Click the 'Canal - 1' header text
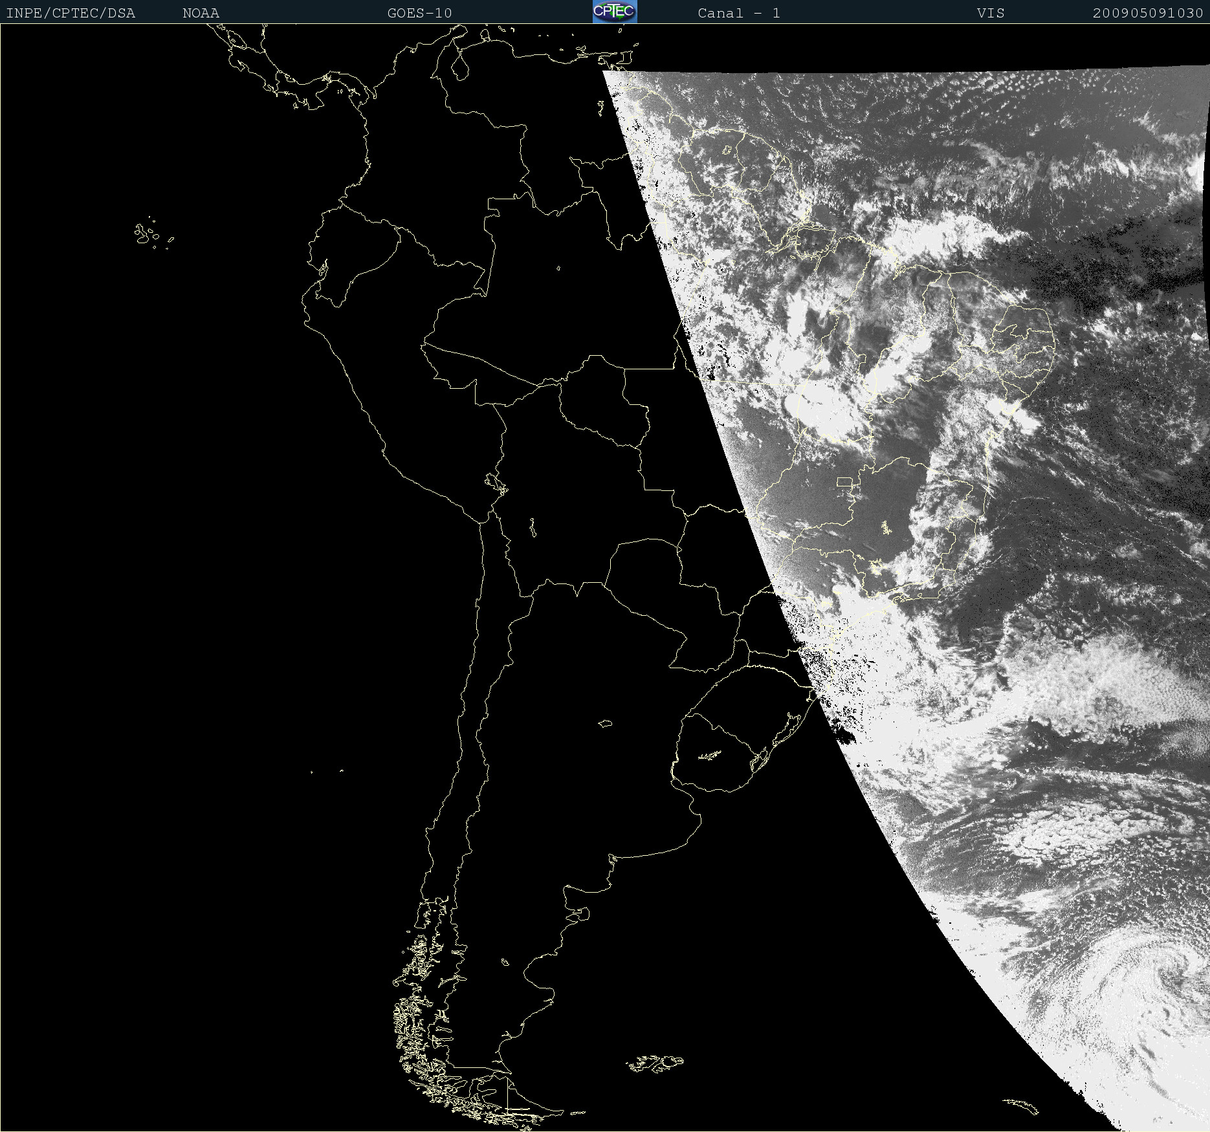The image size is (1210, 1132). (739, 14)
